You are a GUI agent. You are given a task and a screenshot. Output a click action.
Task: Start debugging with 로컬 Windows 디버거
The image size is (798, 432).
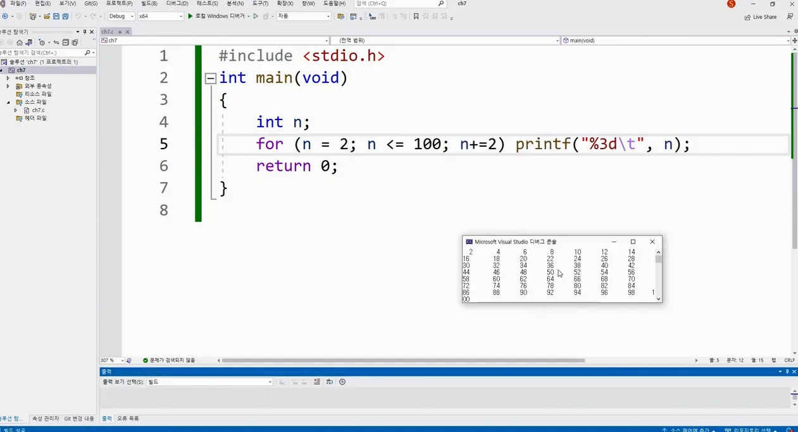point(217,16)
